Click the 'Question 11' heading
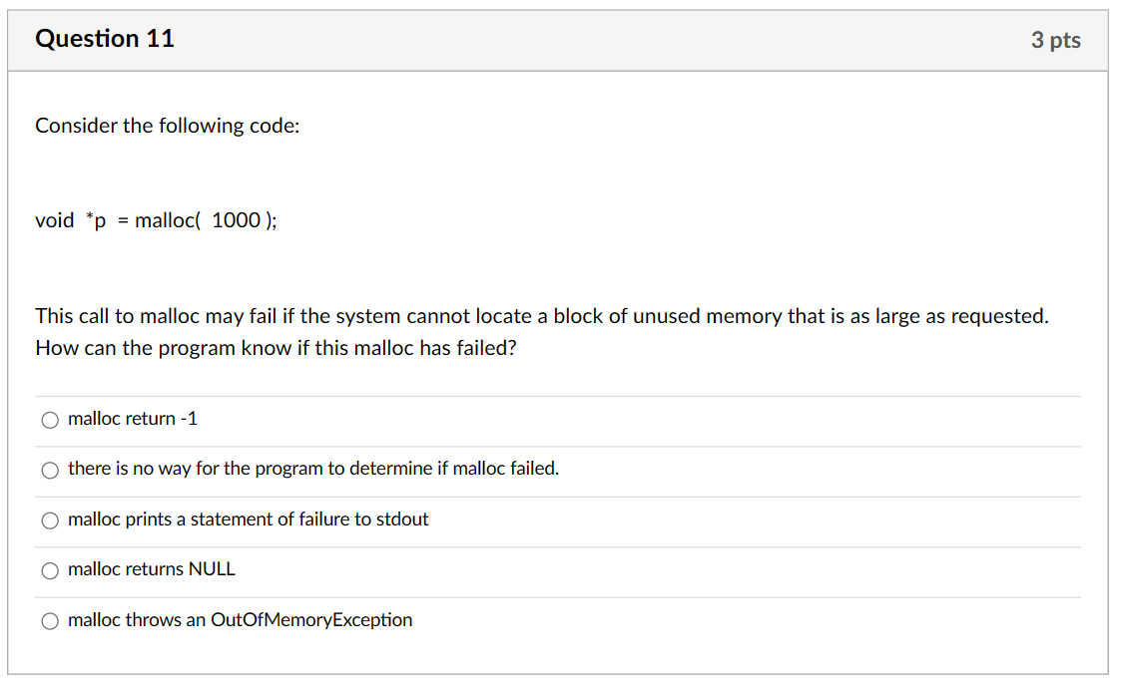The height and width of the screenshot is (685, 1121). tap(104, 39)
